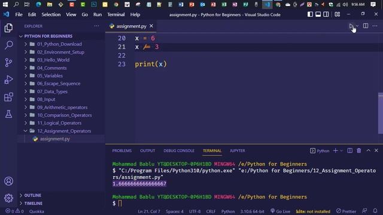Collapse the 12_Assignment_Operators folder

[x=26, y=131]
